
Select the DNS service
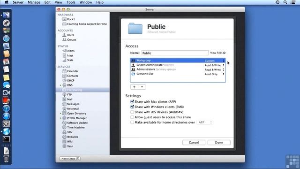67,85
